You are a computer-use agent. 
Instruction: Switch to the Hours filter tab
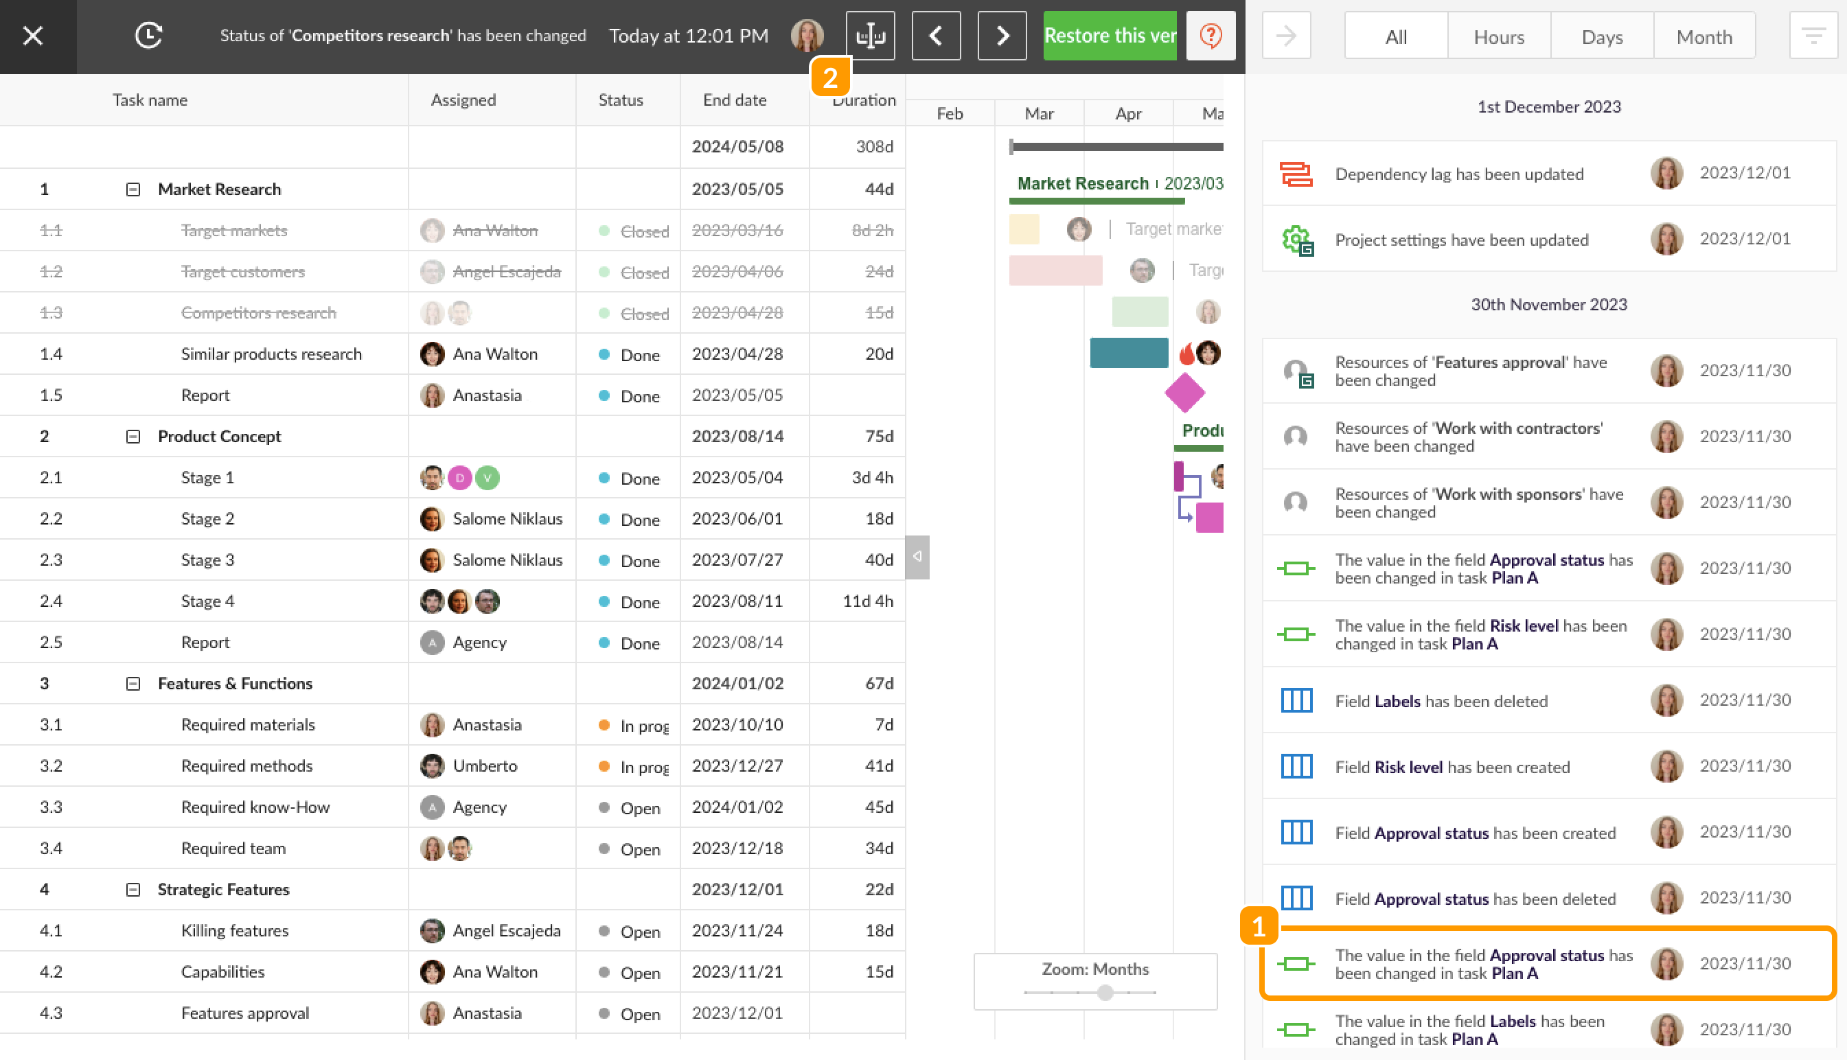click(1498, 36)
